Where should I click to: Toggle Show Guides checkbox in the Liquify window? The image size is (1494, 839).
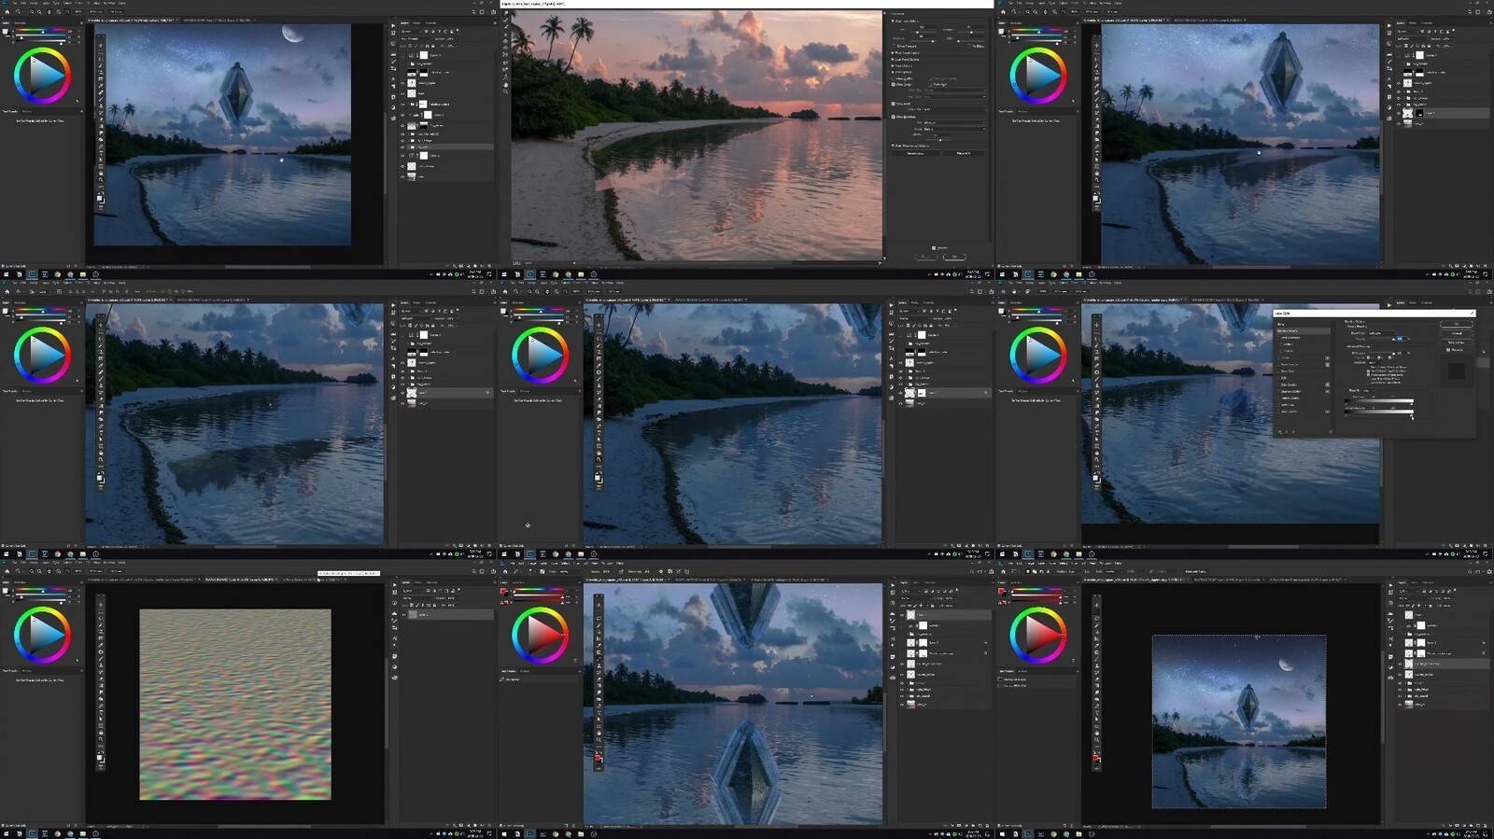tap(895, 78)
